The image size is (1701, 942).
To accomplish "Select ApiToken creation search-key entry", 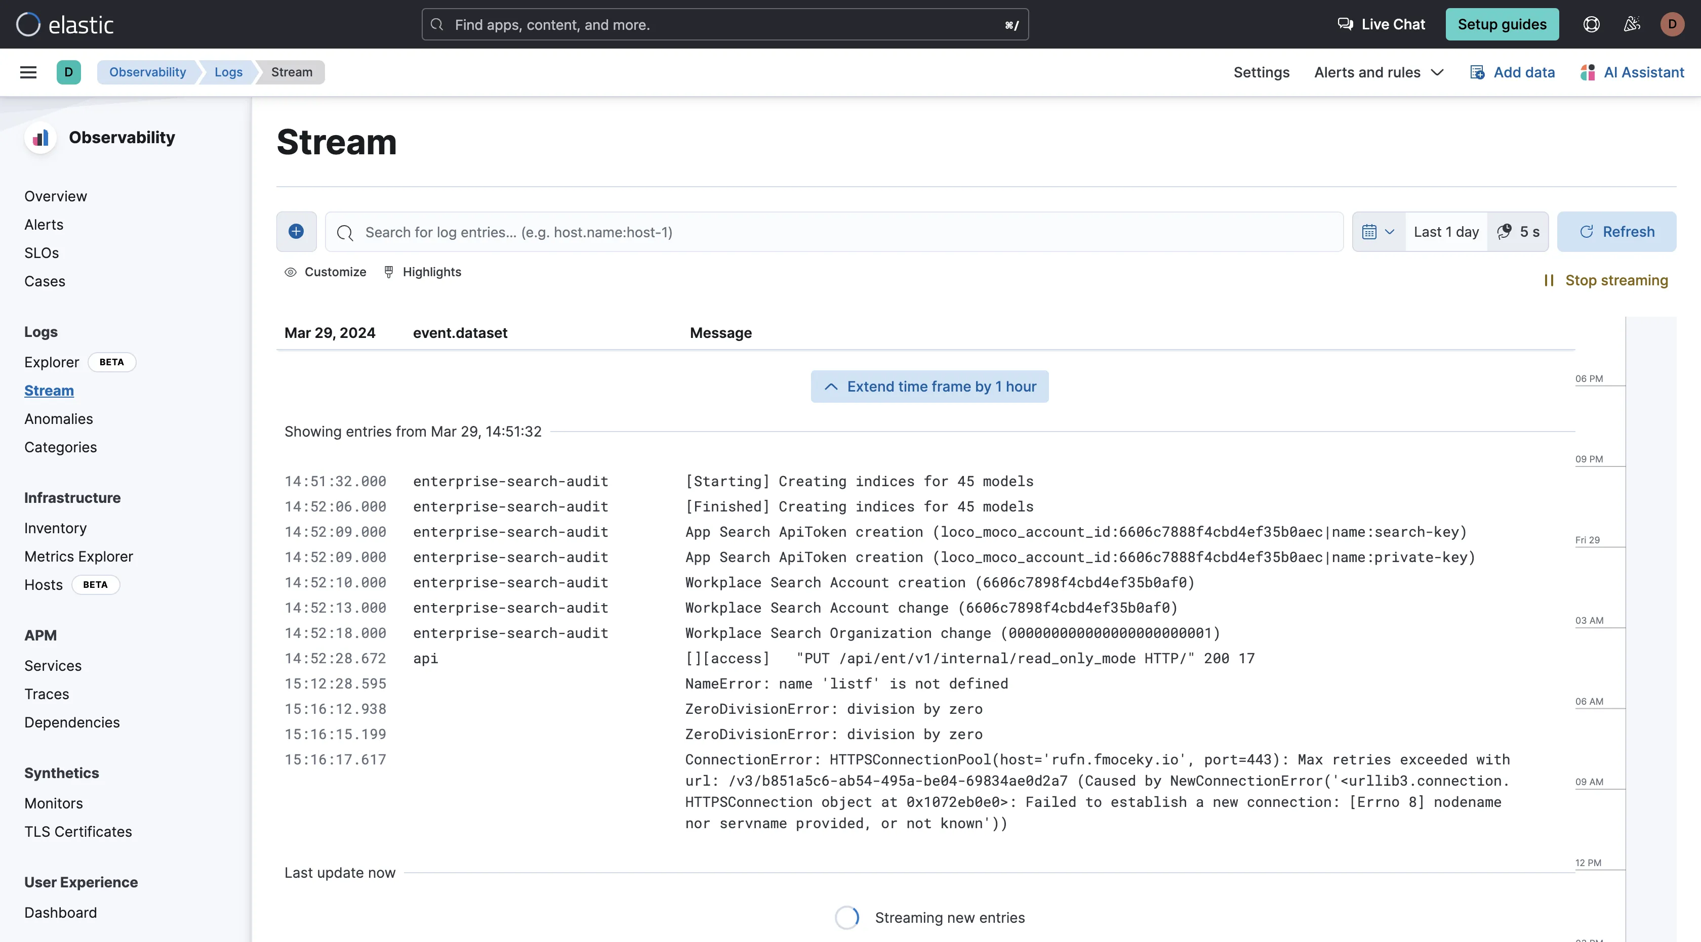I will 926,532.
